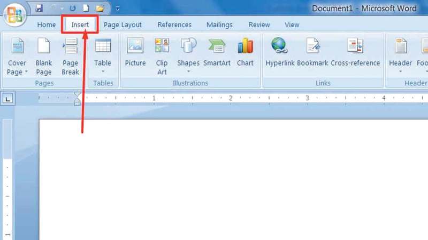Insert a Picture from file
428x240 pixels.
[x=135, y=53]
